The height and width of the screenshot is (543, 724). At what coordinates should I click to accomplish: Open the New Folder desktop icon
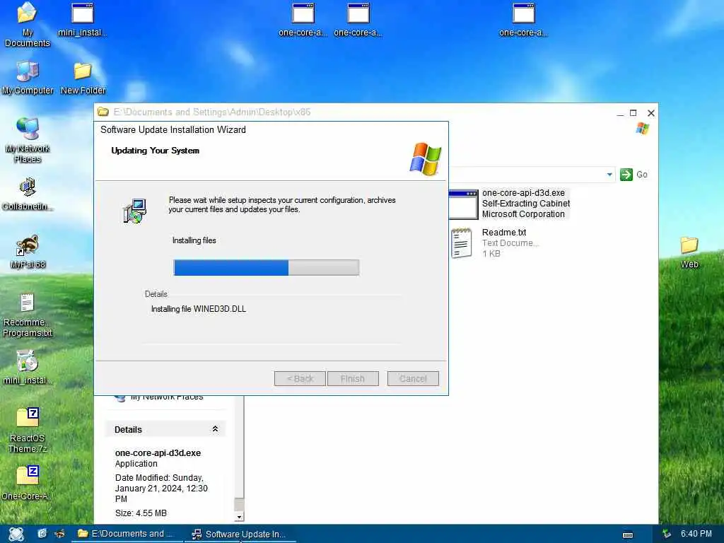(x=83, y=78)
